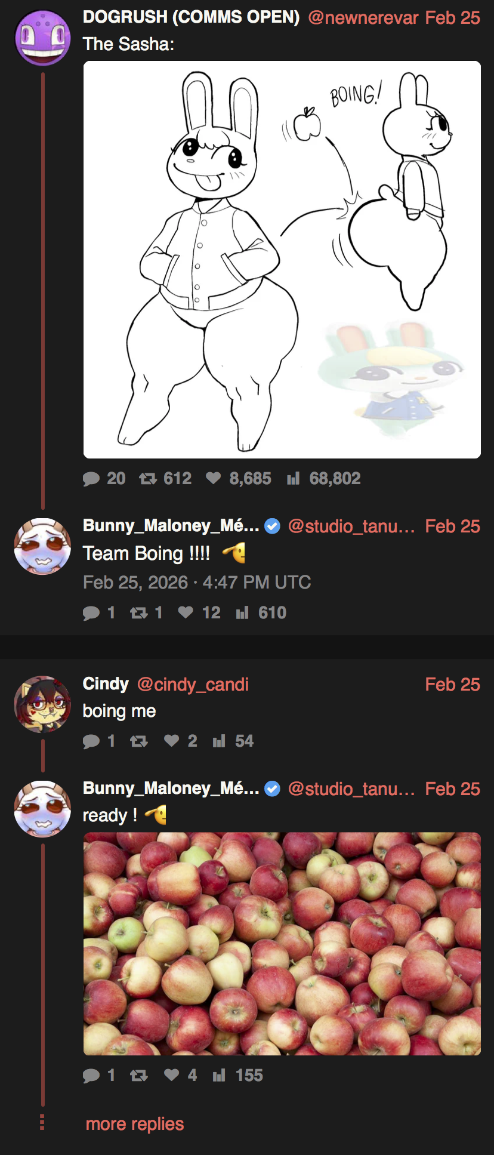Click heart icon on Team Boing reply
Viewport: 494px width, 1155px height.
click(186, 612)
